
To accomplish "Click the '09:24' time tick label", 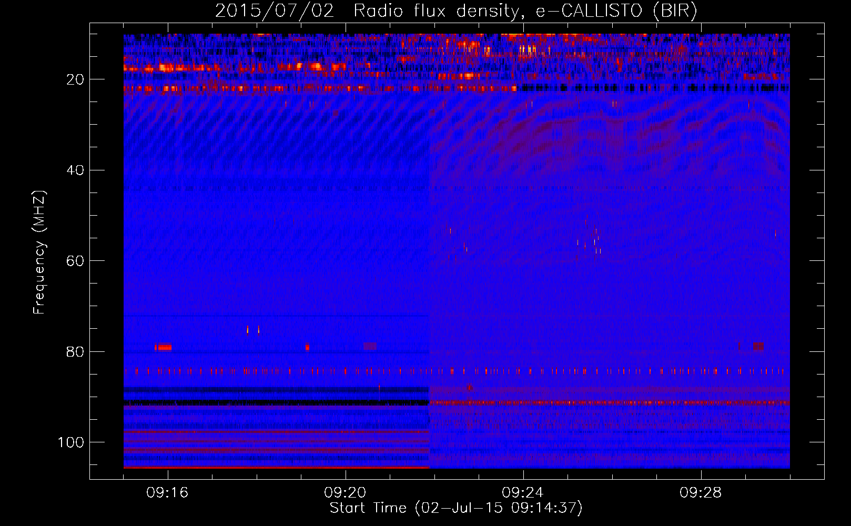I will [523, 493].
